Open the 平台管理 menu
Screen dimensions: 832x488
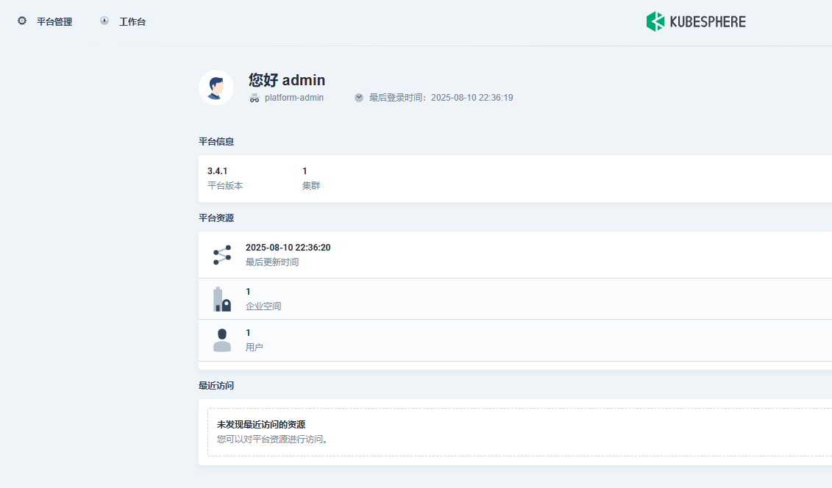point(54,22)
